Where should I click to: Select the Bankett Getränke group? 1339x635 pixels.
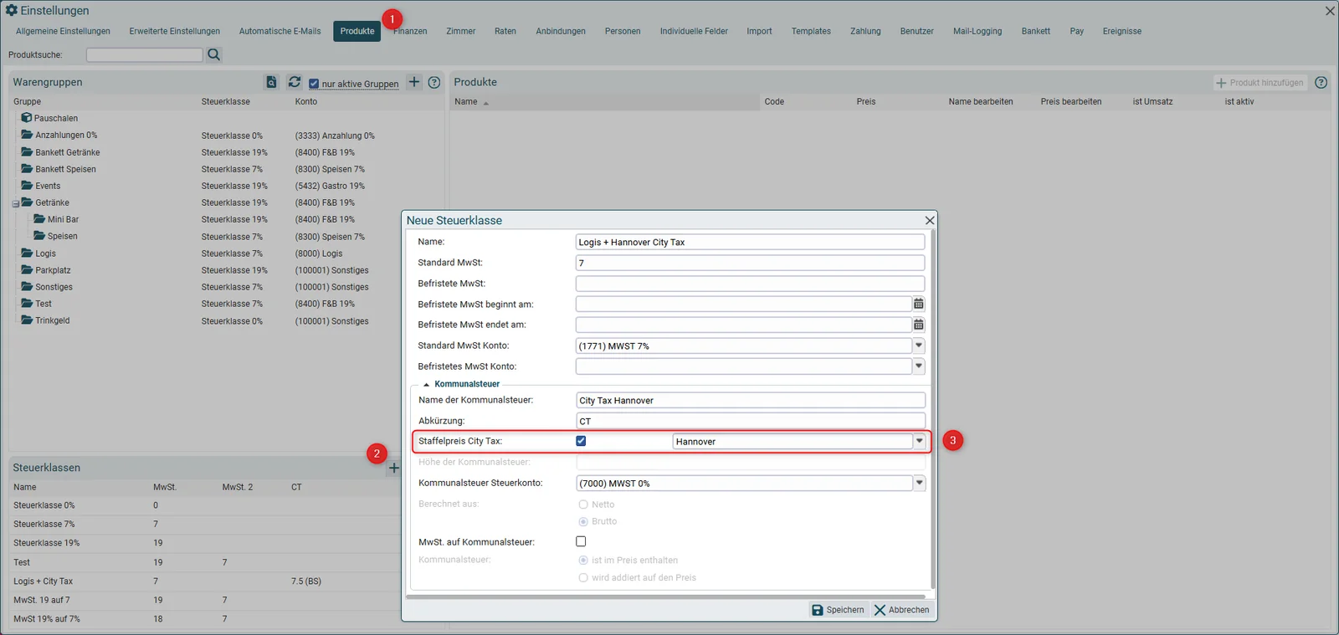[x=67, y=152]
